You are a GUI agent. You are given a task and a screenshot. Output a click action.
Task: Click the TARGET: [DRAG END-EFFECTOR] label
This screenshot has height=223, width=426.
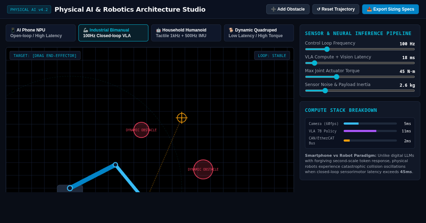[45, 56]
